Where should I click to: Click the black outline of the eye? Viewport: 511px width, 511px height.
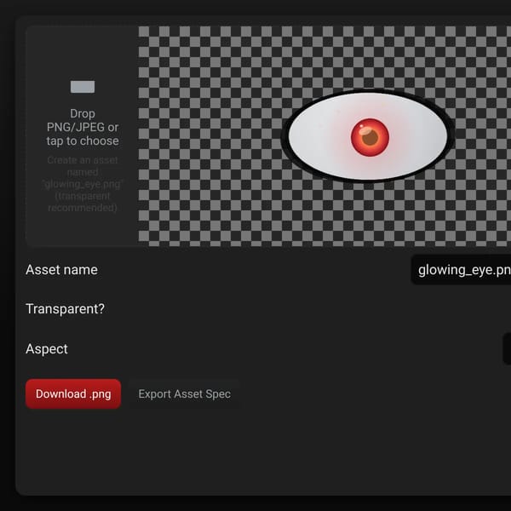point(284,137)
